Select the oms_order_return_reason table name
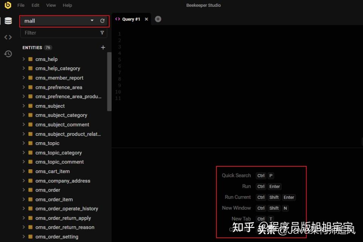363x242 pixels. 65,227
